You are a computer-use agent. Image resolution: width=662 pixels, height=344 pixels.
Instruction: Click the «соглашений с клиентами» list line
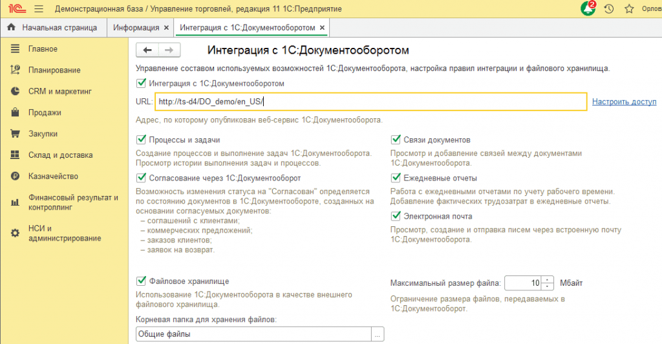[191, 220]
